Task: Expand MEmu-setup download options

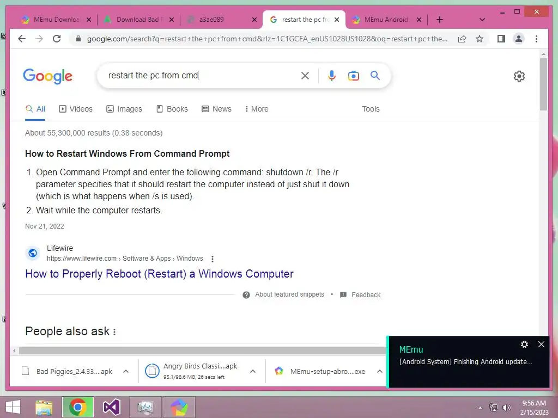Action: 379,371
